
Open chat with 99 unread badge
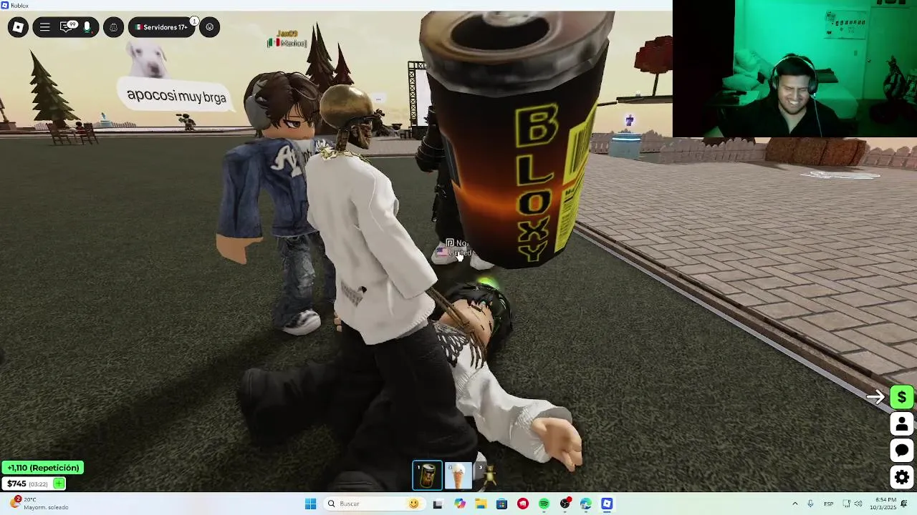coord(67,27)
